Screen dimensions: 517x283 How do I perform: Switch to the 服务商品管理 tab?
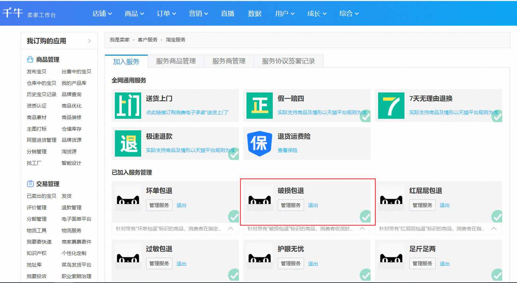(176, 61)
